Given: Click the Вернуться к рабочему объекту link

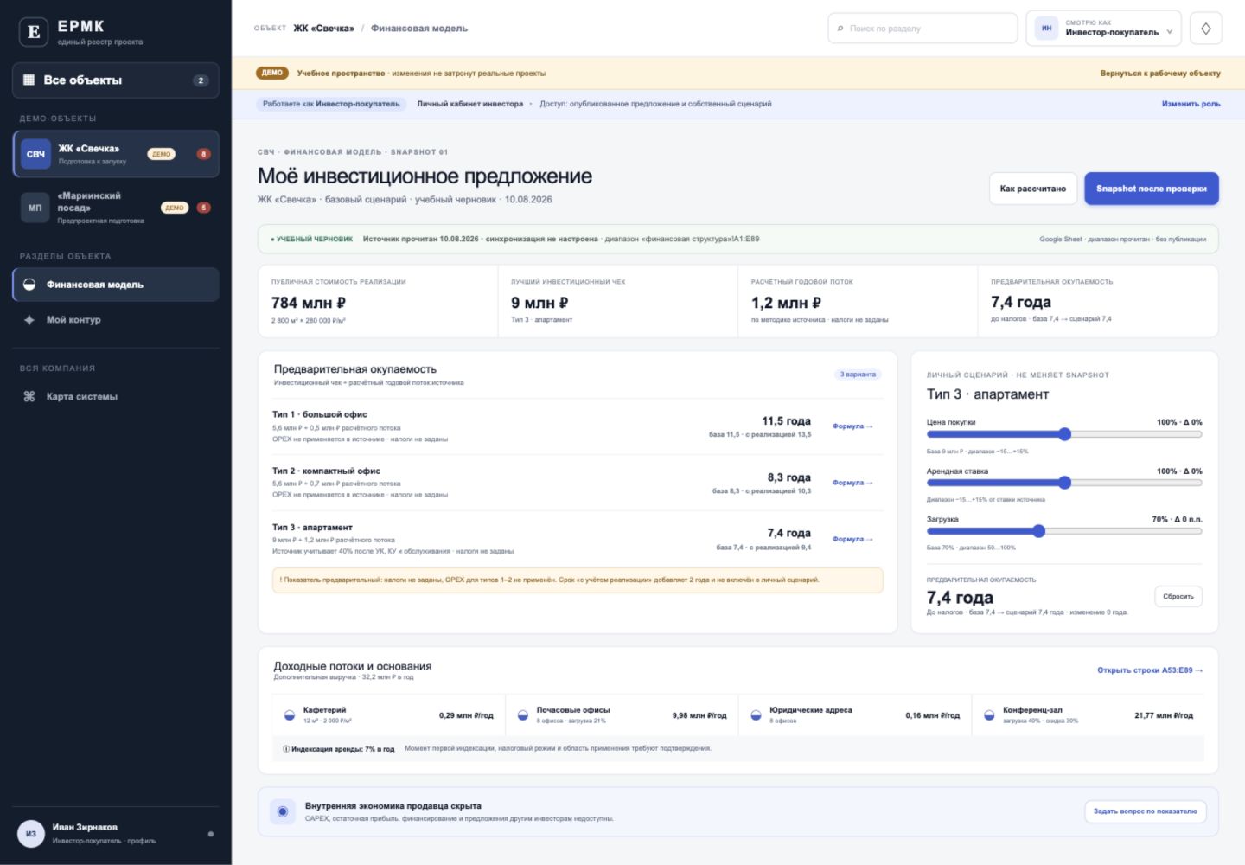Looking at the screenshot, I should pos(1160,74).
